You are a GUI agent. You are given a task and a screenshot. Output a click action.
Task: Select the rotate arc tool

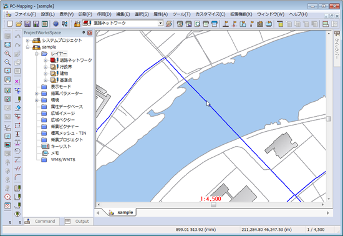[x=17, y=151]
